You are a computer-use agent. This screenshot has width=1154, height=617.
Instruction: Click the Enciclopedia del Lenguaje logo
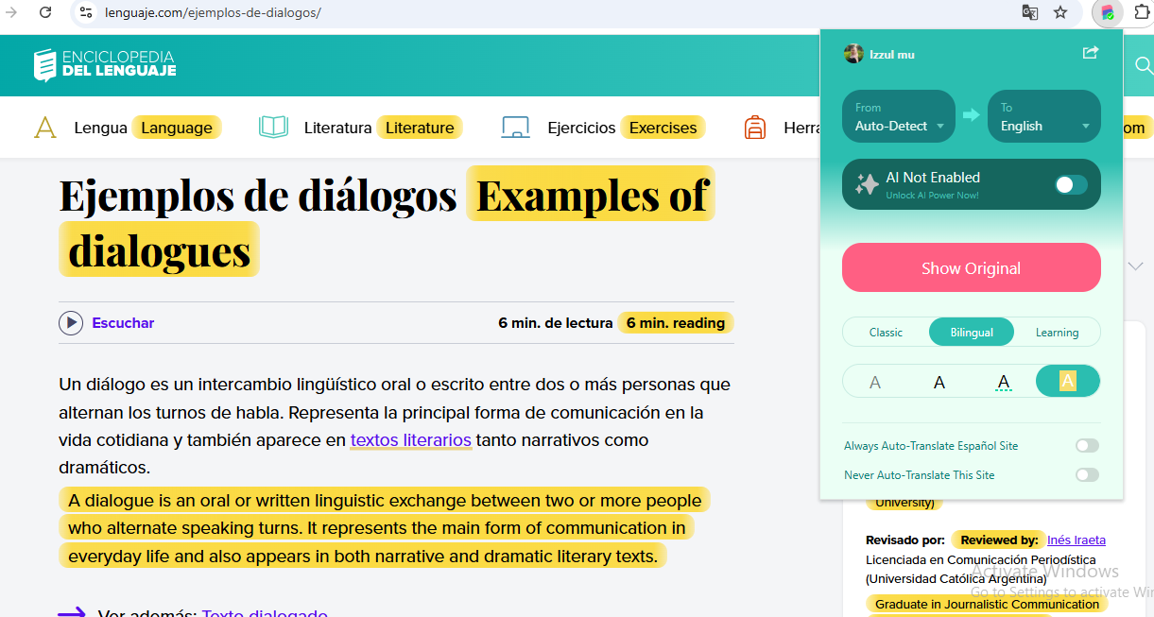coord(104,64)
